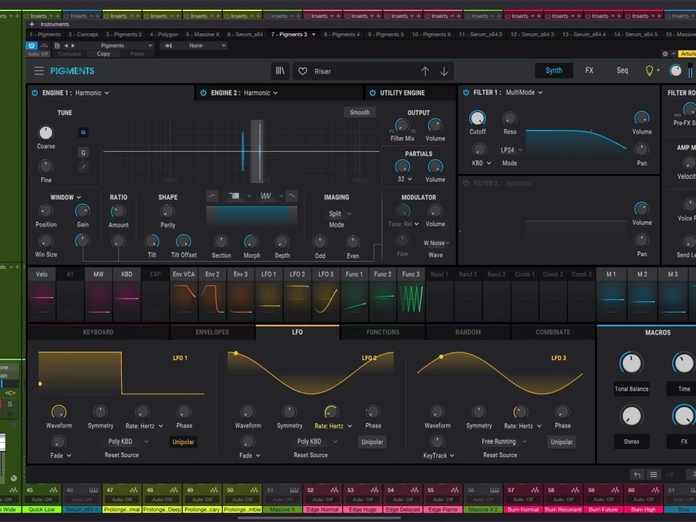
Task: Click the plugin settings gear icon
Action: [x=665, y=54]
